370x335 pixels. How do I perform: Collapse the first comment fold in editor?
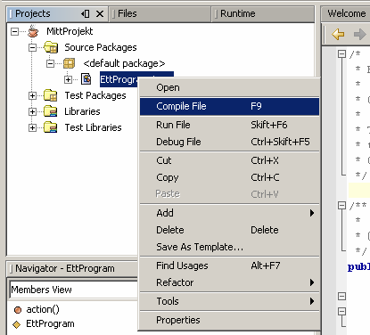pyautogui.click(x=342, y=53)
